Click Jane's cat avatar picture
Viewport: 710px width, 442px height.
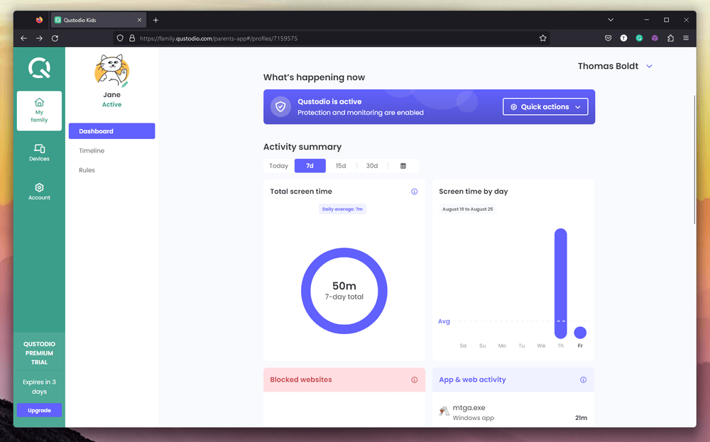112,70
